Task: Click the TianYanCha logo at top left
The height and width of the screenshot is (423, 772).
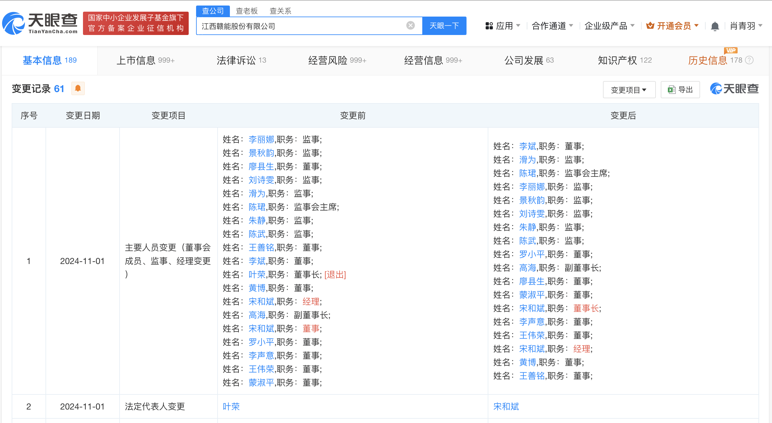Action: [40, 23]
